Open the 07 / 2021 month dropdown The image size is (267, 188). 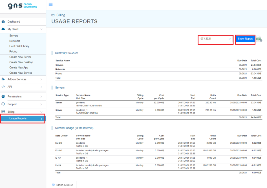click(x=215, y=39)
